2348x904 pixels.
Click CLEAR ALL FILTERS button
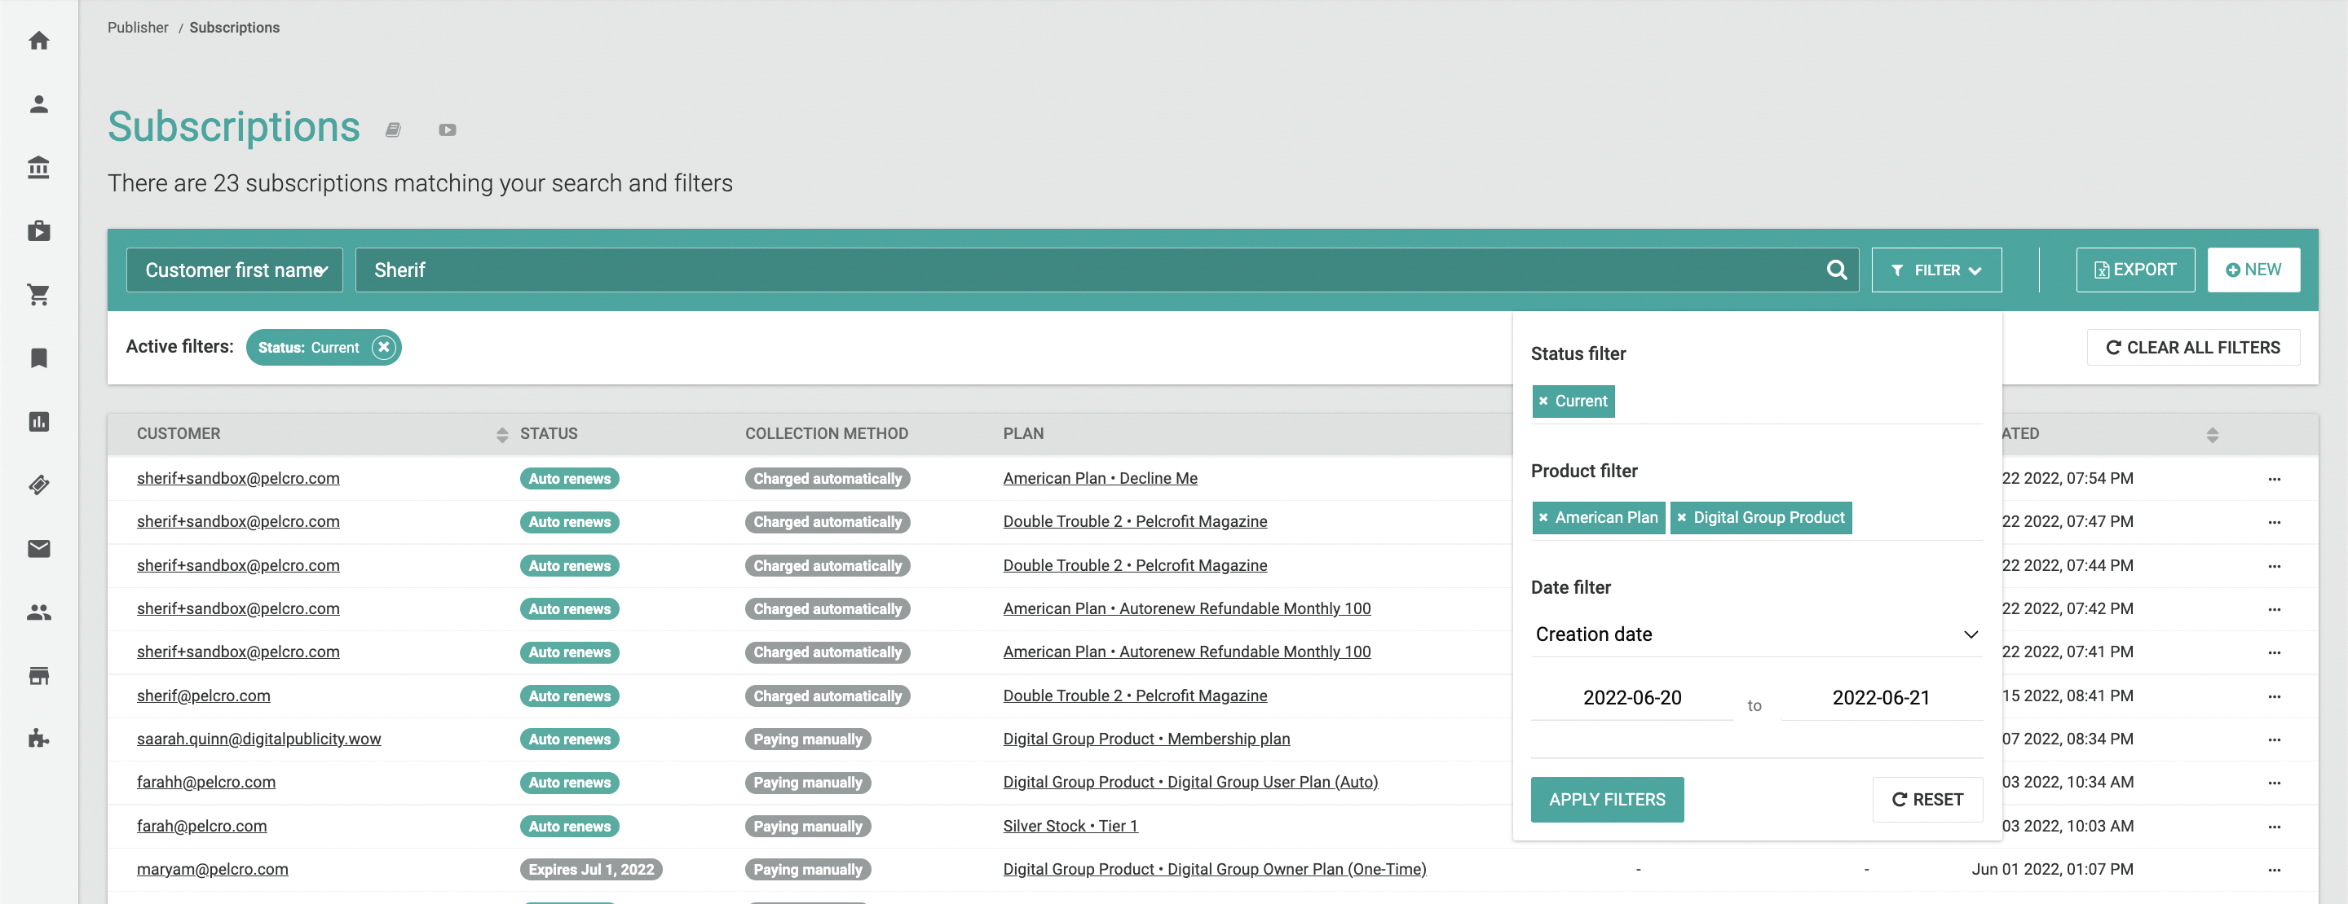pyautogui.click(x=2192, y=348)
